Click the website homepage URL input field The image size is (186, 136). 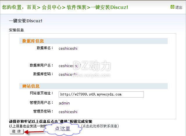point(101,94)
